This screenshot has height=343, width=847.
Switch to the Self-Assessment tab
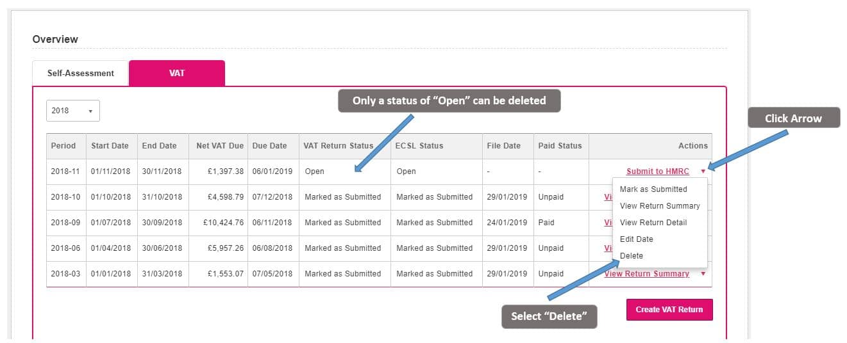click(x=80, y=73)
